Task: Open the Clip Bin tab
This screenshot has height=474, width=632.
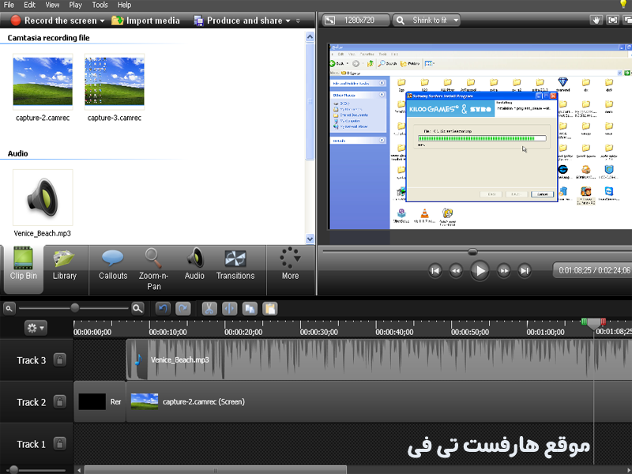Action: tap(24, 269)
